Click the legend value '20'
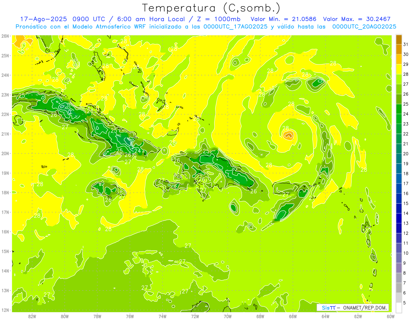The width and height of the screenshot is (415, 321). click(406, 153)
